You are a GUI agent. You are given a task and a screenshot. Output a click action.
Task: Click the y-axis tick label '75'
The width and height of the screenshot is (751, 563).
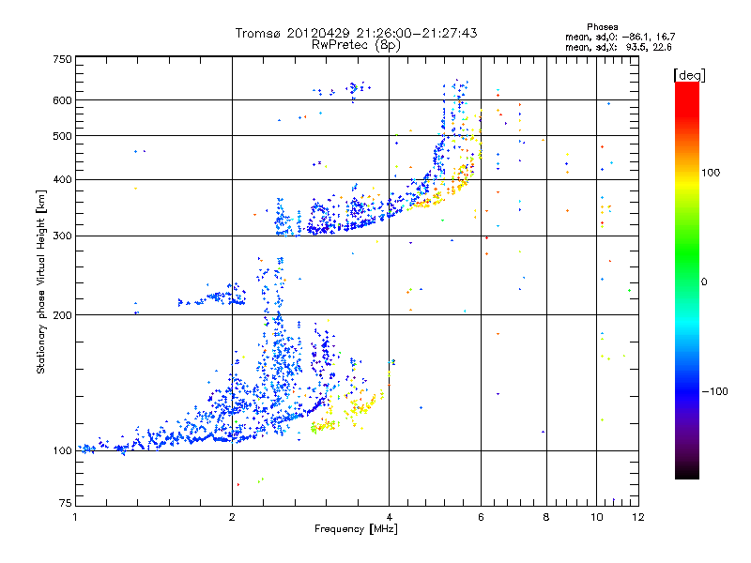66,503
